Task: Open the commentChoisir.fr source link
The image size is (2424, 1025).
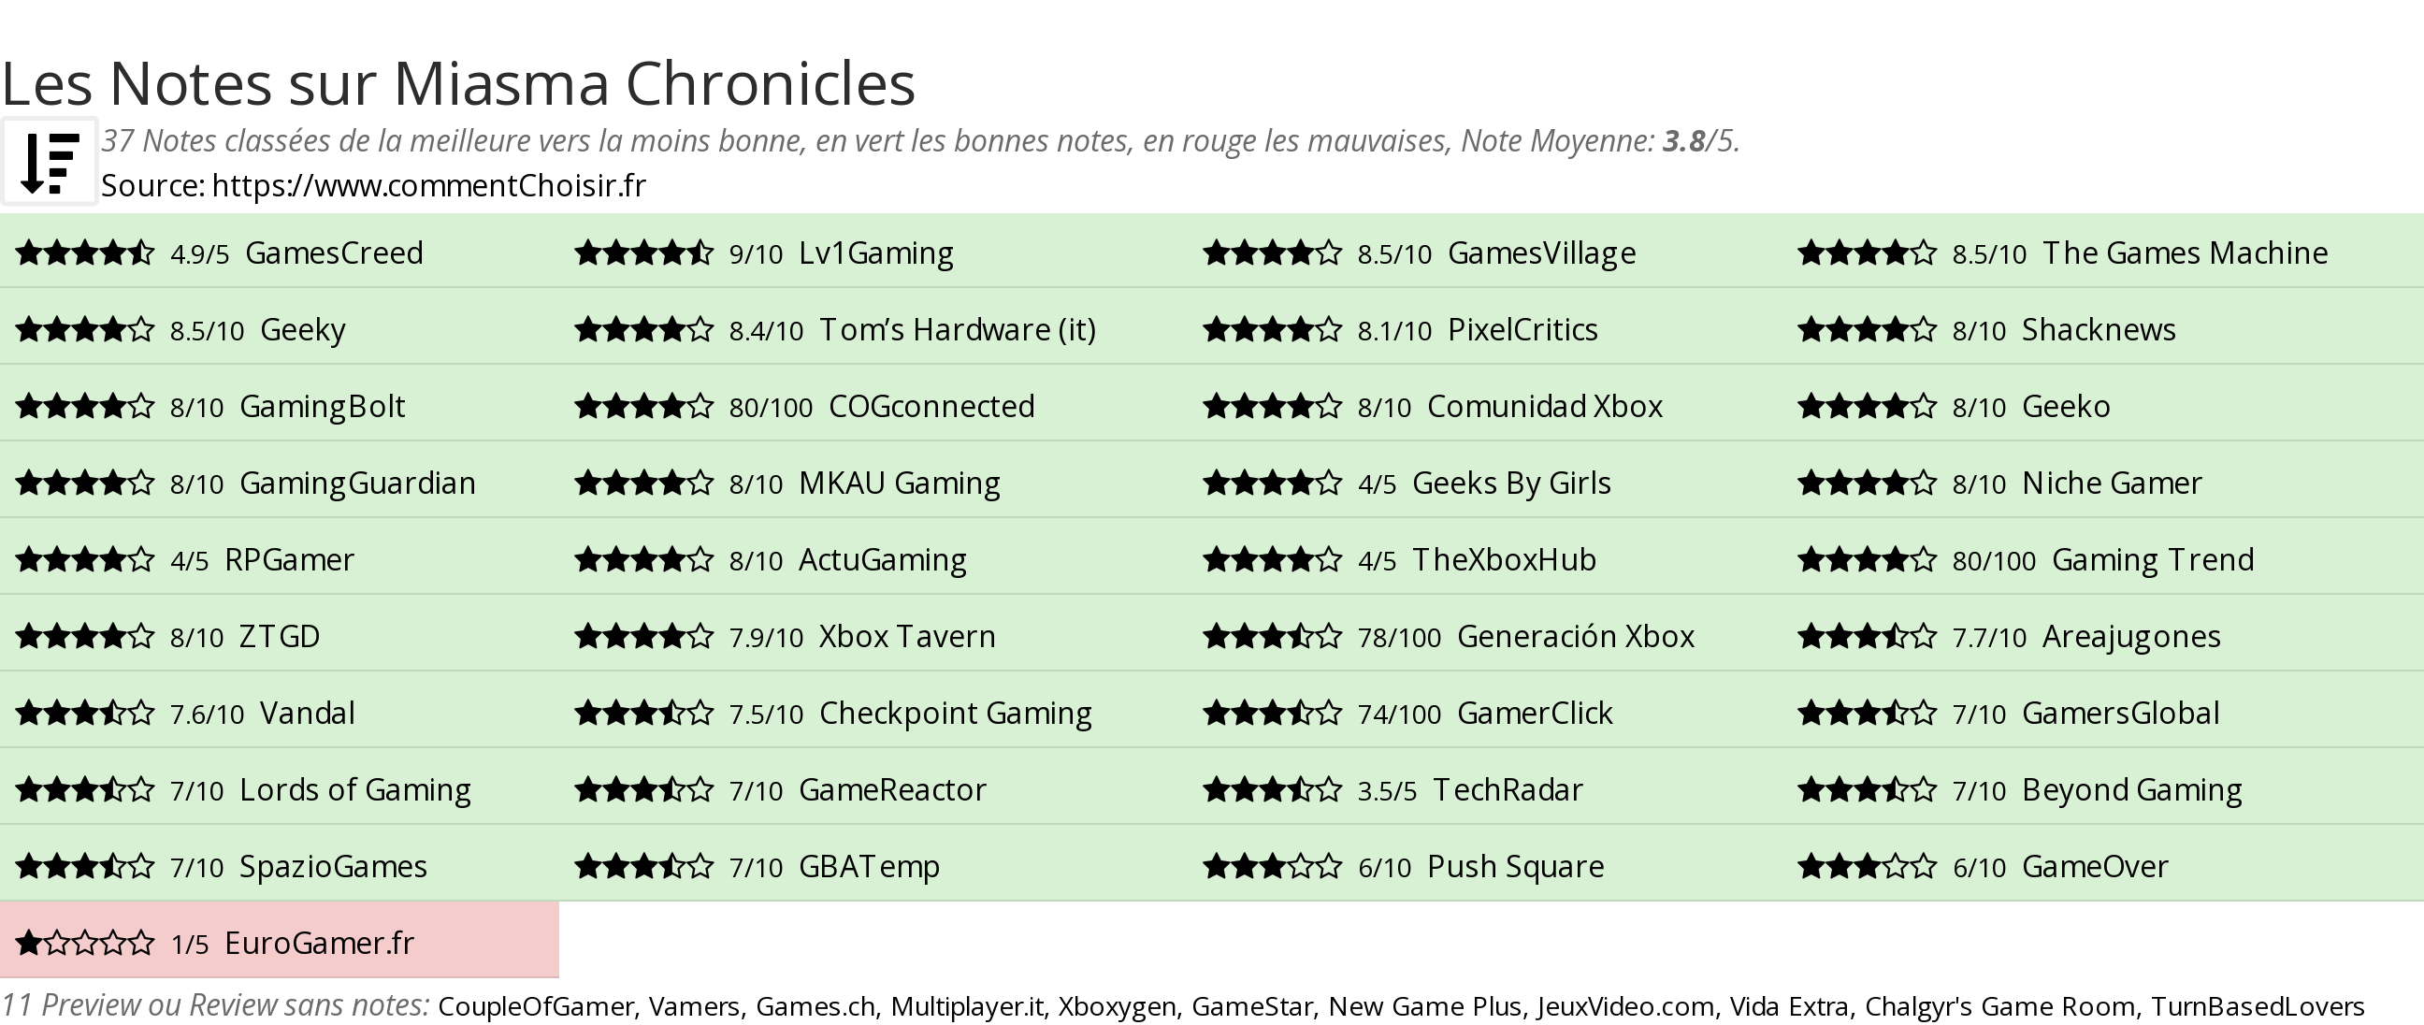Action: [x=429, y=185]
